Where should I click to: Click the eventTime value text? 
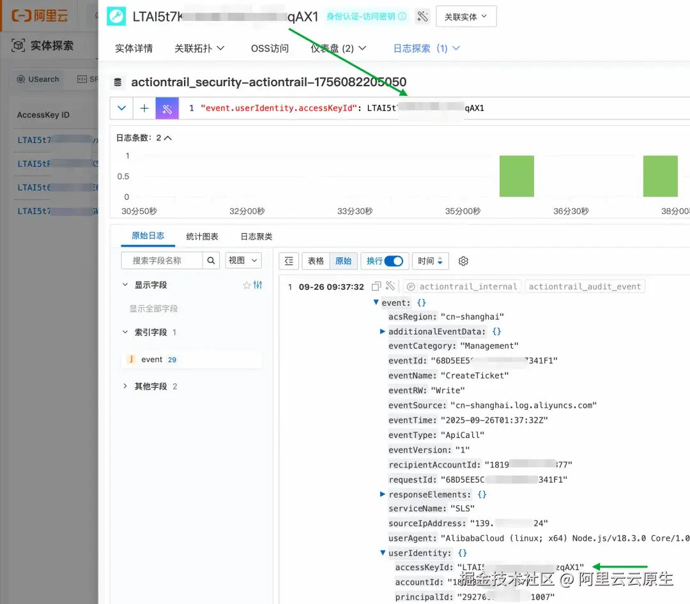point(494,420)
